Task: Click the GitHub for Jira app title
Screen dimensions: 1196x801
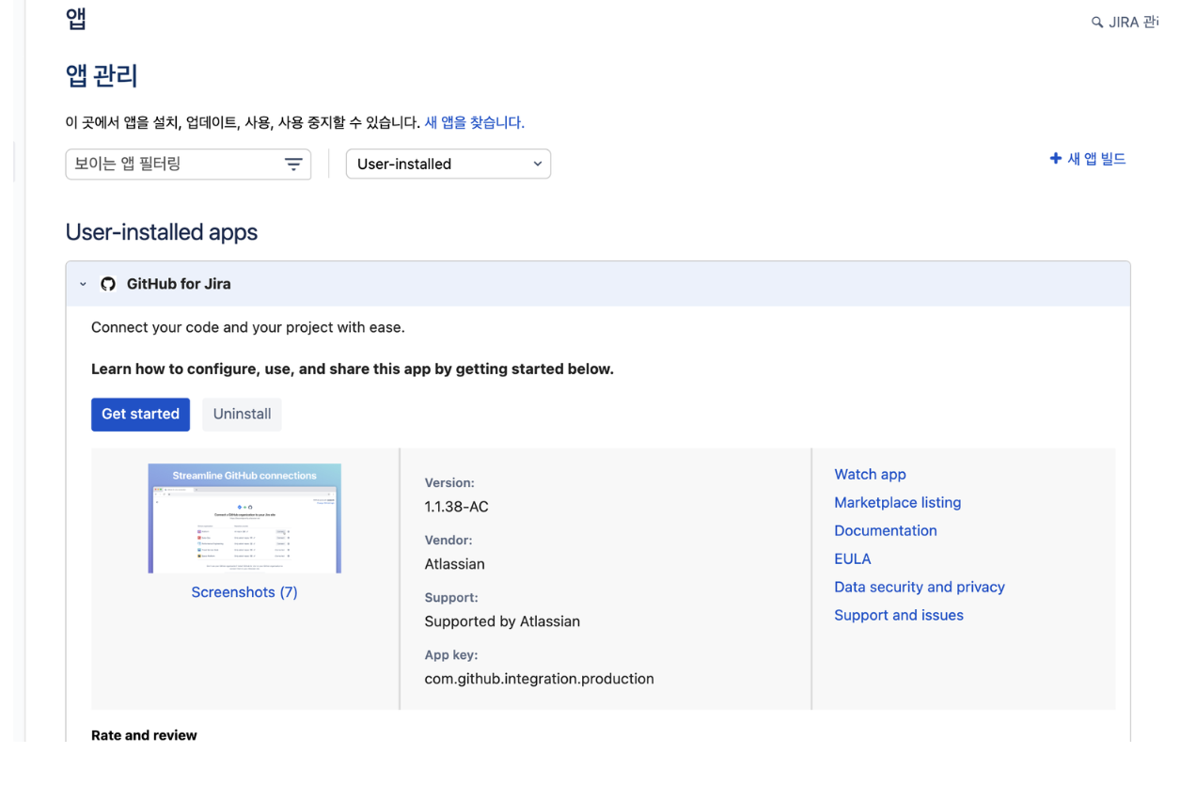Action: pyautogui.click(x=179, y=284)
